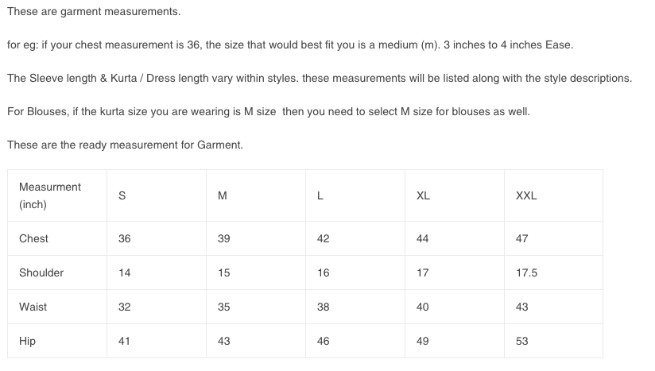This screenshot has height=371, width=655.
Task: Click the Shoulder row label
Action: 41,272
